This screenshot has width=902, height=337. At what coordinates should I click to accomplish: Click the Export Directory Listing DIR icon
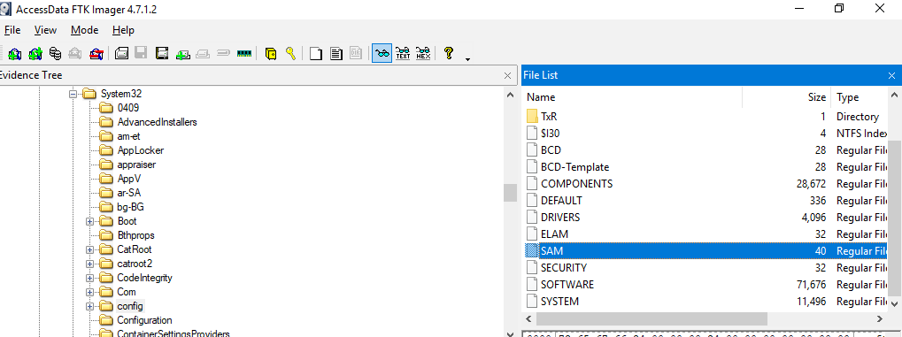[x=356, y=53]
